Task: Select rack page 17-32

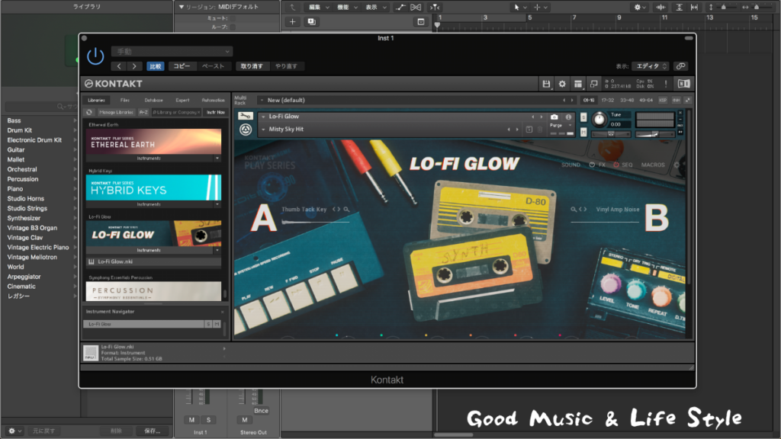Action: coord(608,100)
